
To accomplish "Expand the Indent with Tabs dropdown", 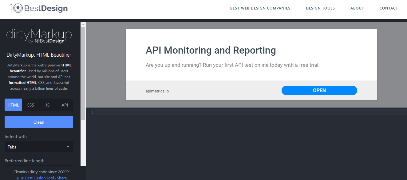I will click(39, 147).
